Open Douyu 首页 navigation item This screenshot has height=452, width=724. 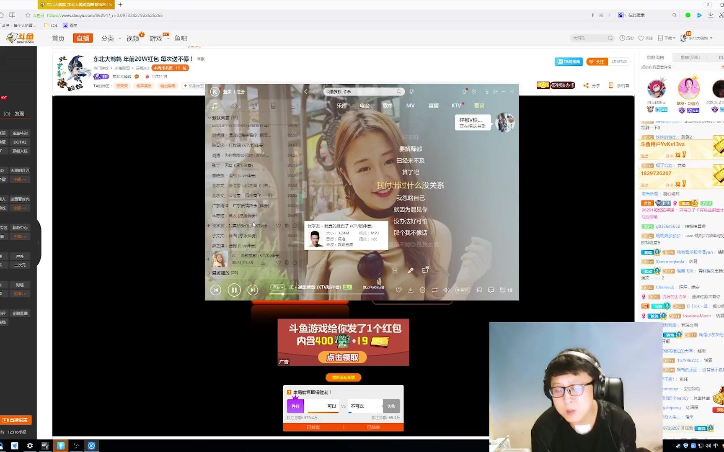tap(58, 39)
